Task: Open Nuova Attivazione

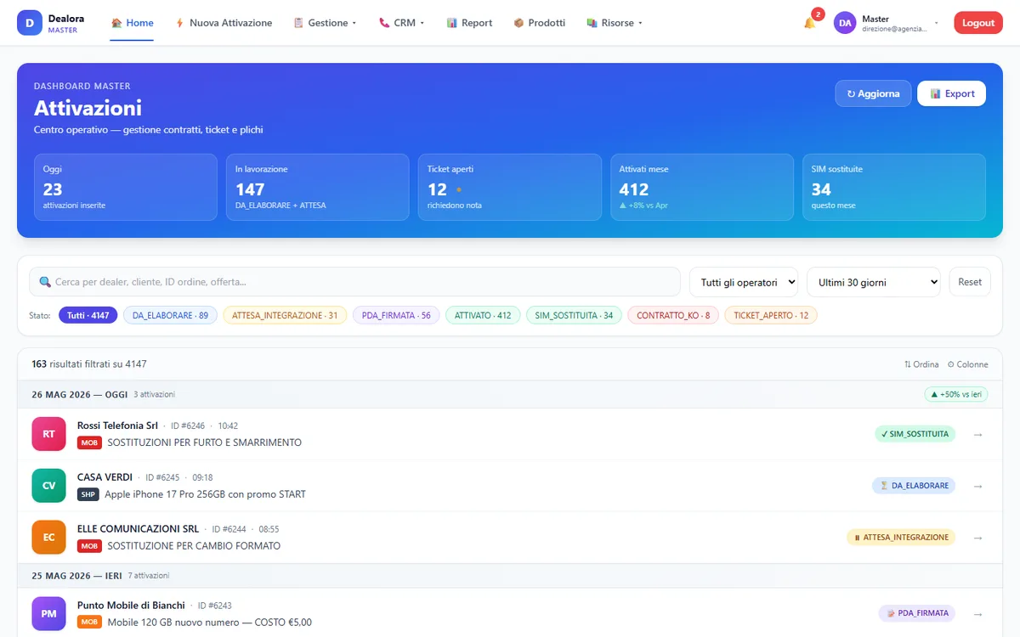Action: pyautogui.click(x=224, y=23)
